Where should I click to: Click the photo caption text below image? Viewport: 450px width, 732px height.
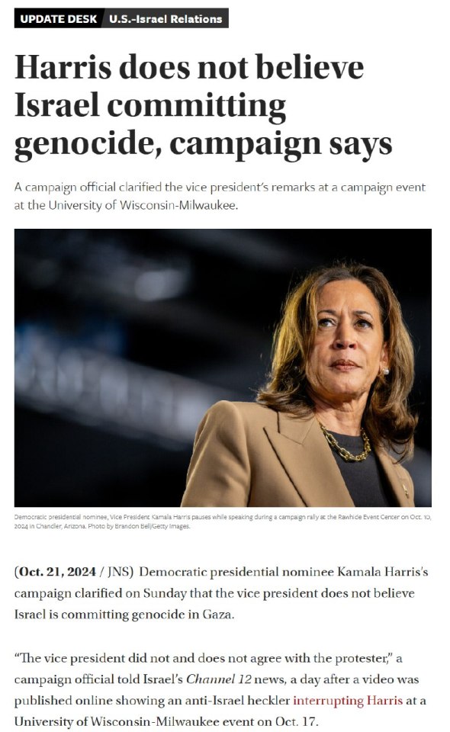[x=222, y=522]
